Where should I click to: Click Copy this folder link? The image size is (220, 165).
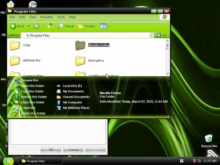point(32,91)
